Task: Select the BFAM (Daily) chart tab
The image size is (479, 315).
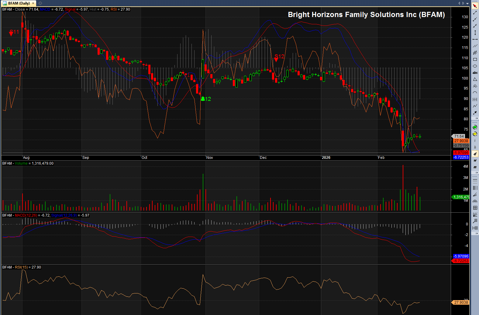Action: pos(19,3)
